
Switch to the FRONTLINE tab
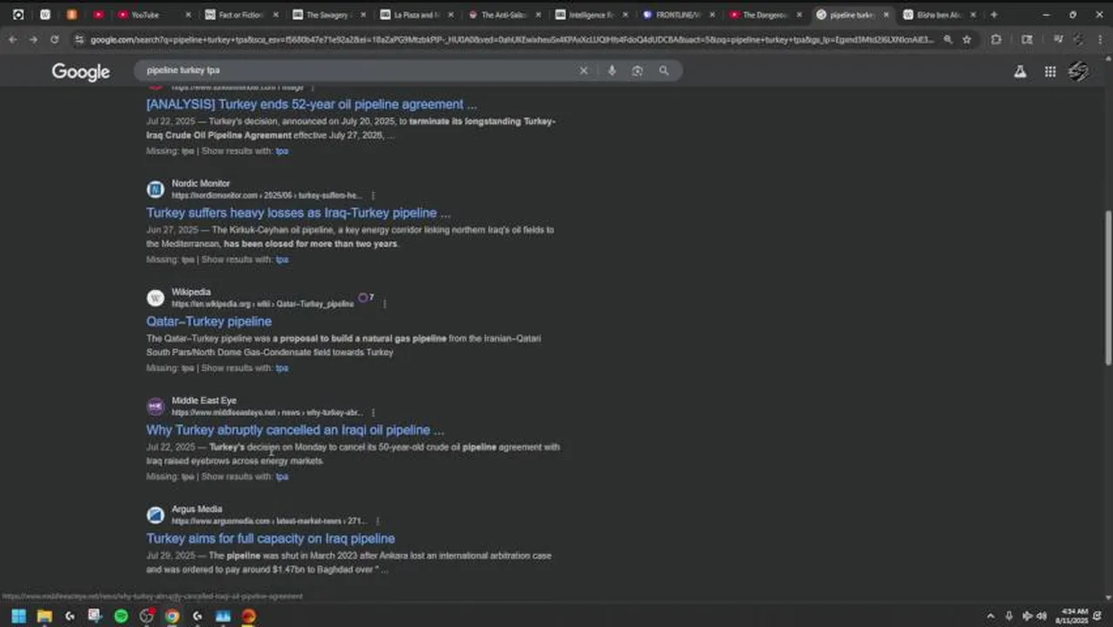(678, 15)
